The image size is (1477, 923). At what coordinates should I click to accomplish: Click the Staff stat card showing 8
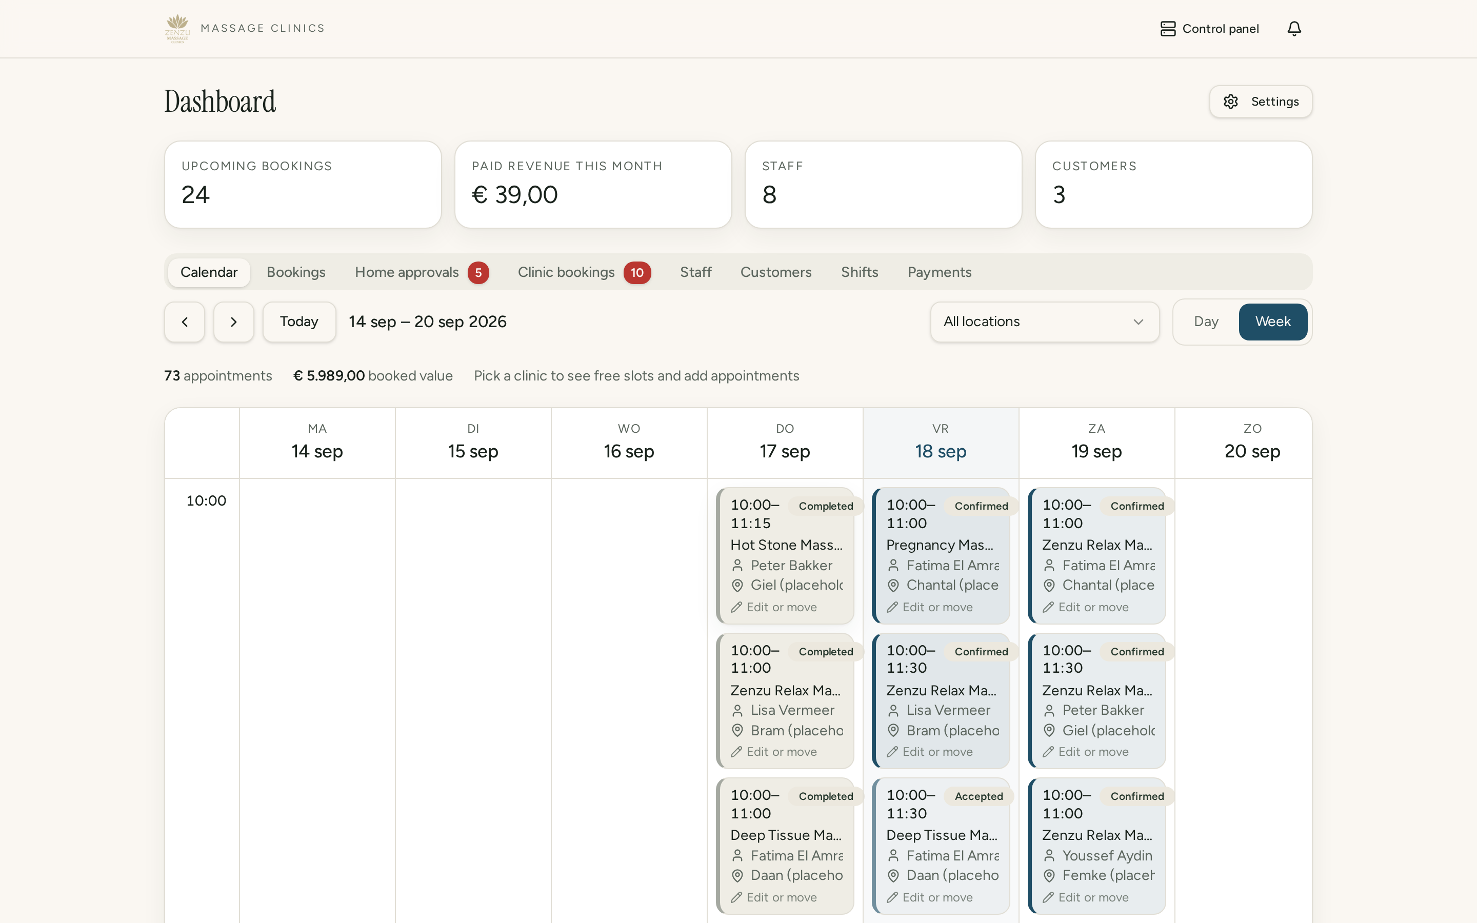click(883, 185)
